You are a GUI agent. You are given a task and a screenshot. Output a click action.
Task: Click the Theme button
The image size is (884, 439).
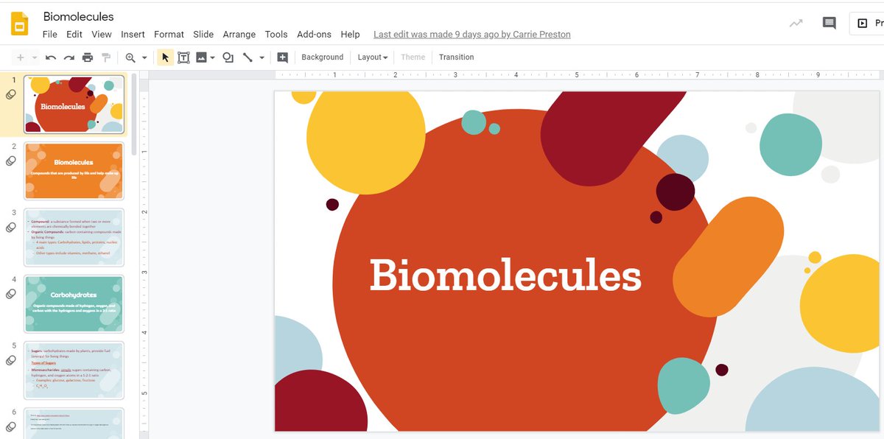point(413,57)
